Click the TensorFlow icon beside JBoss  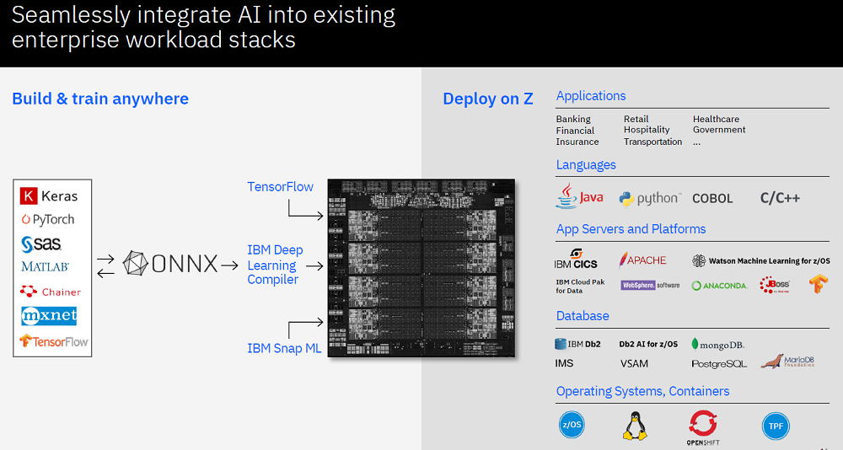(x=819, y=283)
